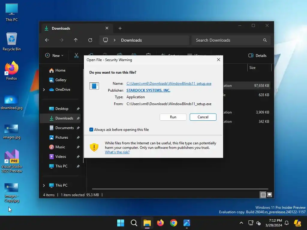The height and width of the screenshot is (230, 307).
Task: Click the search magnifier icon in Explorer
Action: pyautogui.click(x=265, y=40)
